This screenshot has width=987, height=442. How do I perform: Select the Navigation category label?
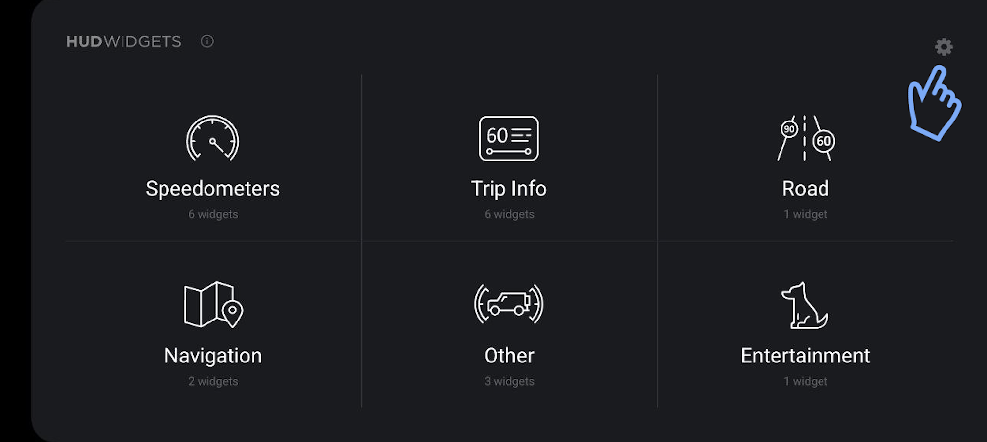pyautogui.click(x=213, y=356)
